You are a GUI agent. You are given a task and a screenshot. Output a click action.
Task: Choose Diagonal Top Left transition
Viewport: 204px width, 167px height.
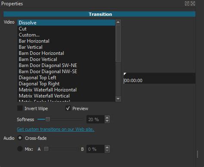[x=66, y=77]
